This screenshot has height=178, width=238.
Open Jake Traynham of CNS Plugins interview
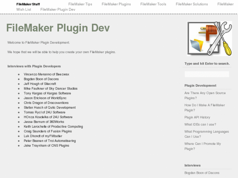coord(46,146)
